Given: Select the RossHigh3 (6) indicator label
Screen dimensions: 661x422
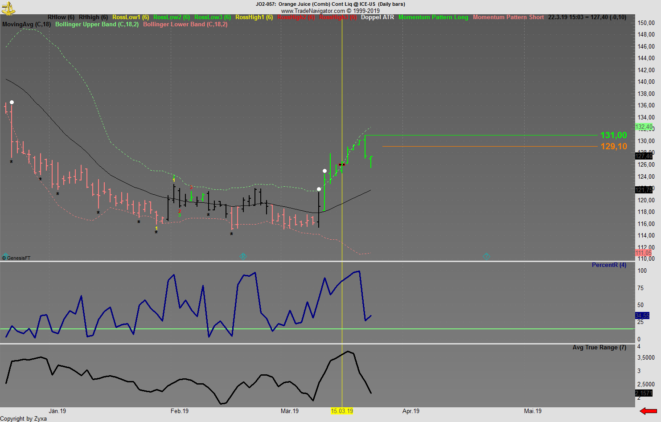Looking at the screenshot, I should tap(338, 17).
